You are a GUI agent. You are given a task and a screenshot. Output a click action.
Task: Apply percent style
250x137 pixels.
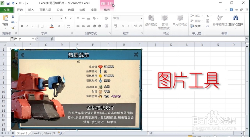tap(123, 26)
